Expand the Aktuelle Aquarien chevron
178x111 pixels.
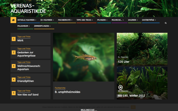(x=36, y=20)
